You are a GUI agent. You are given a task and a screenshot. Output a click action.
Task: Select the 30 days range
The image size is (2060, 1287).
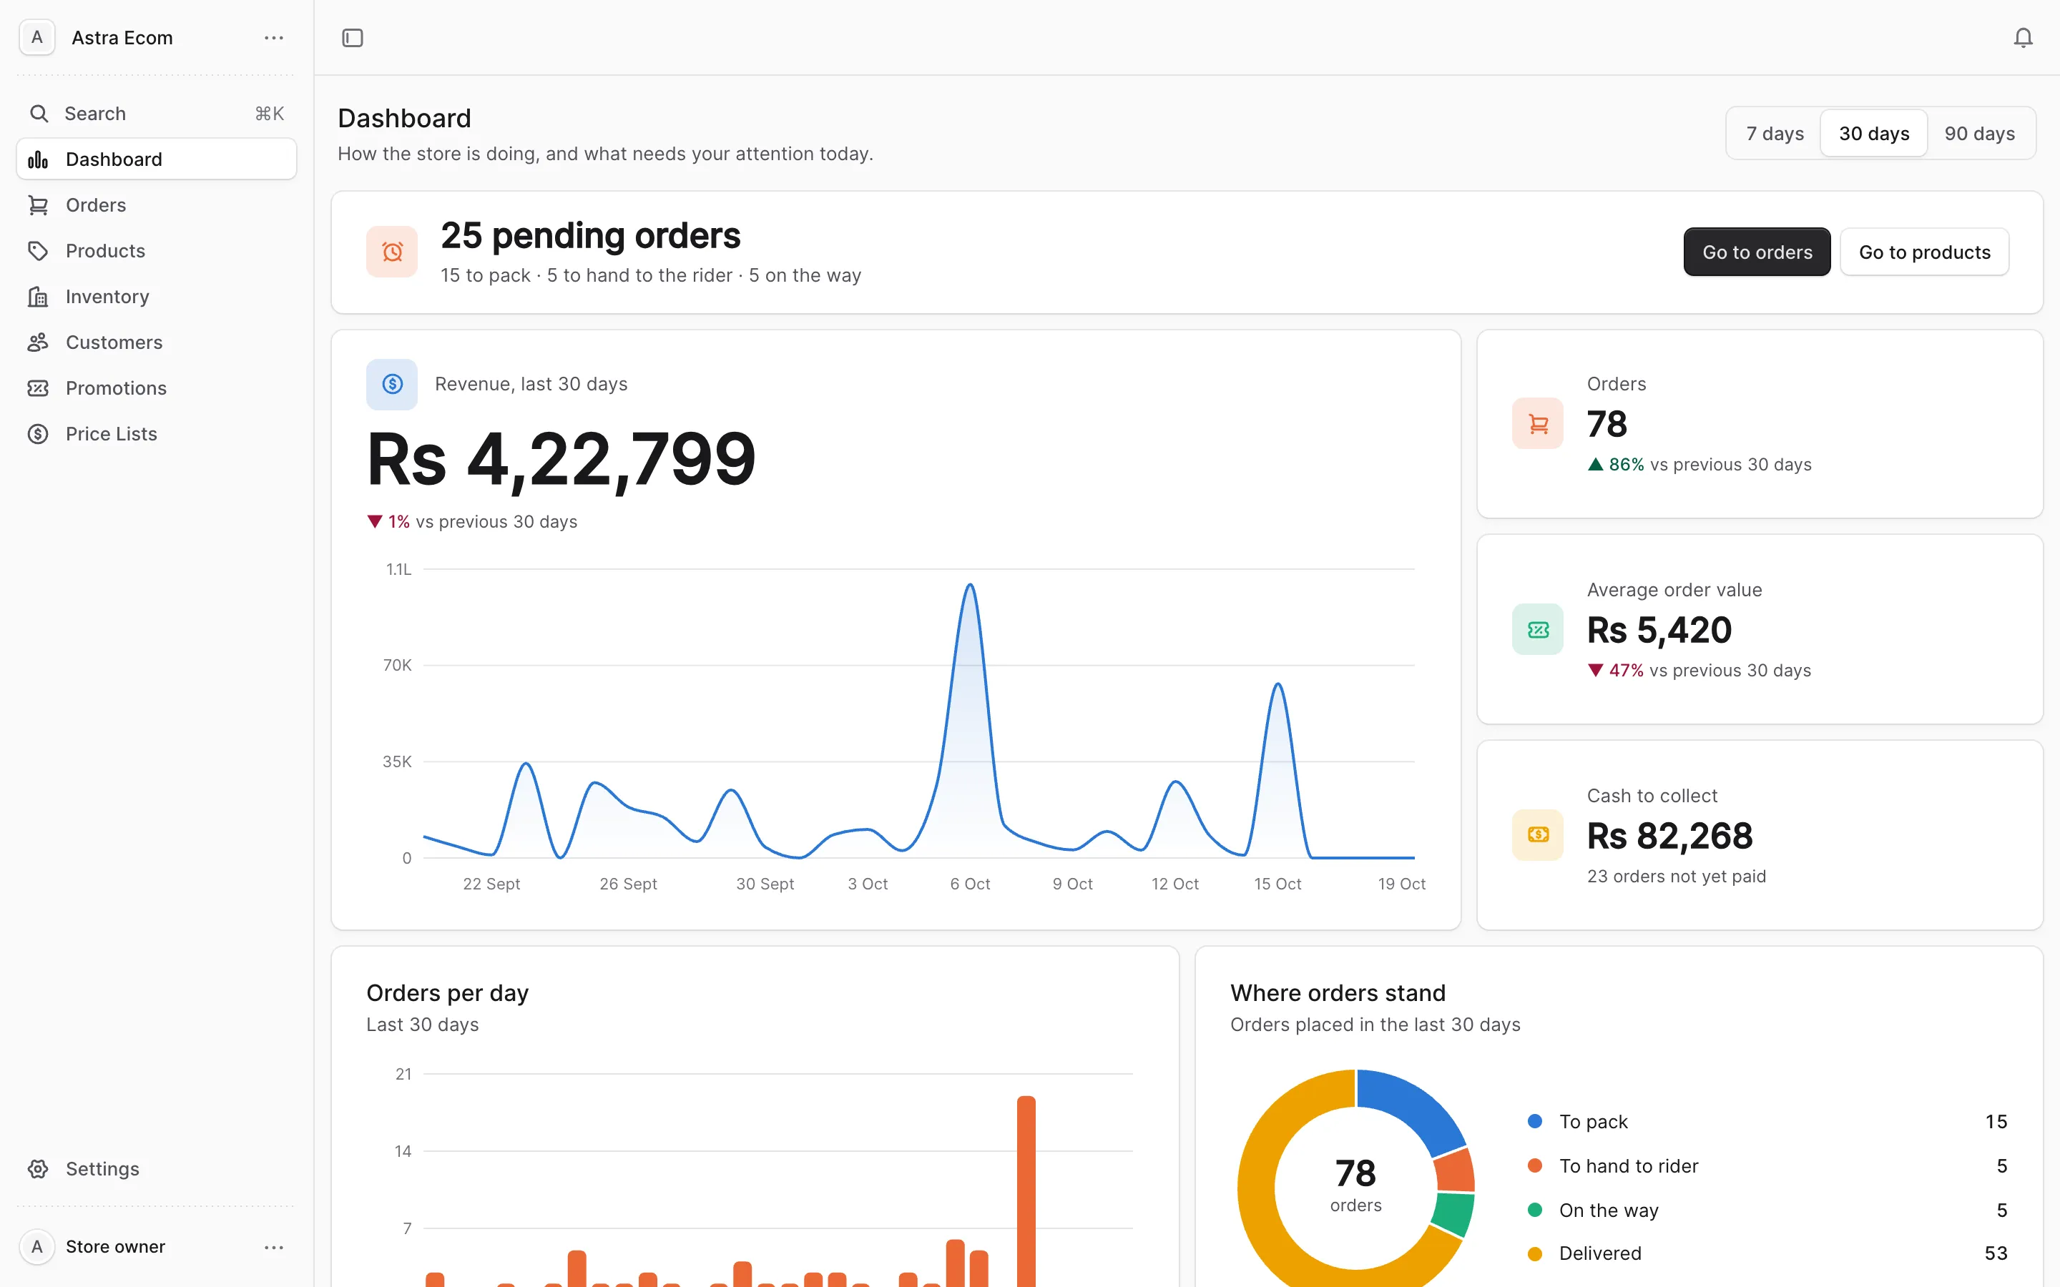tap(1873, 134)
